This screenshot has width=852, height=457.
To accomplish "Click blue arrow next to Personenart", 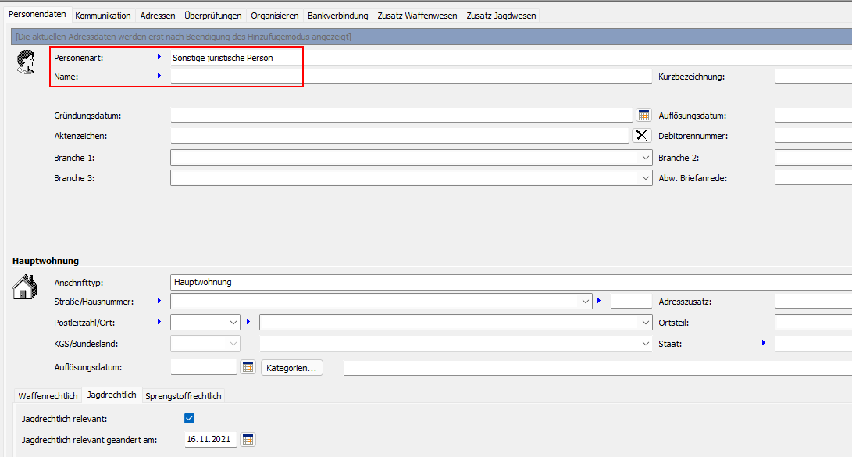I will tap(159, 57).
